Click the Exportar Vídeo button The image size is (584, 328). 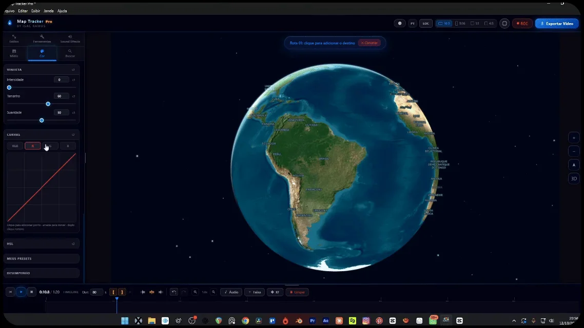(557, 24)
